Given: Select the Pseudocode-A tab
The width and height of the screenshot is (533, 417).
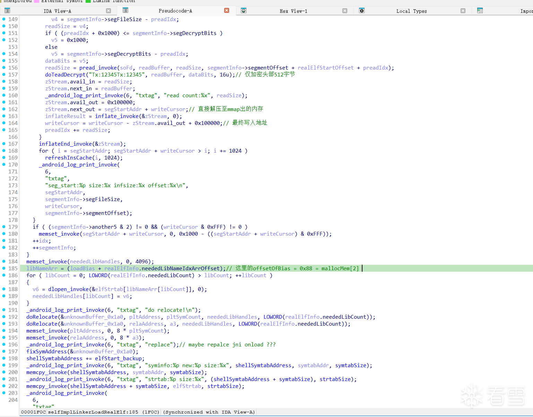Looking at the screenshot, I should click(x=175, y=11).
